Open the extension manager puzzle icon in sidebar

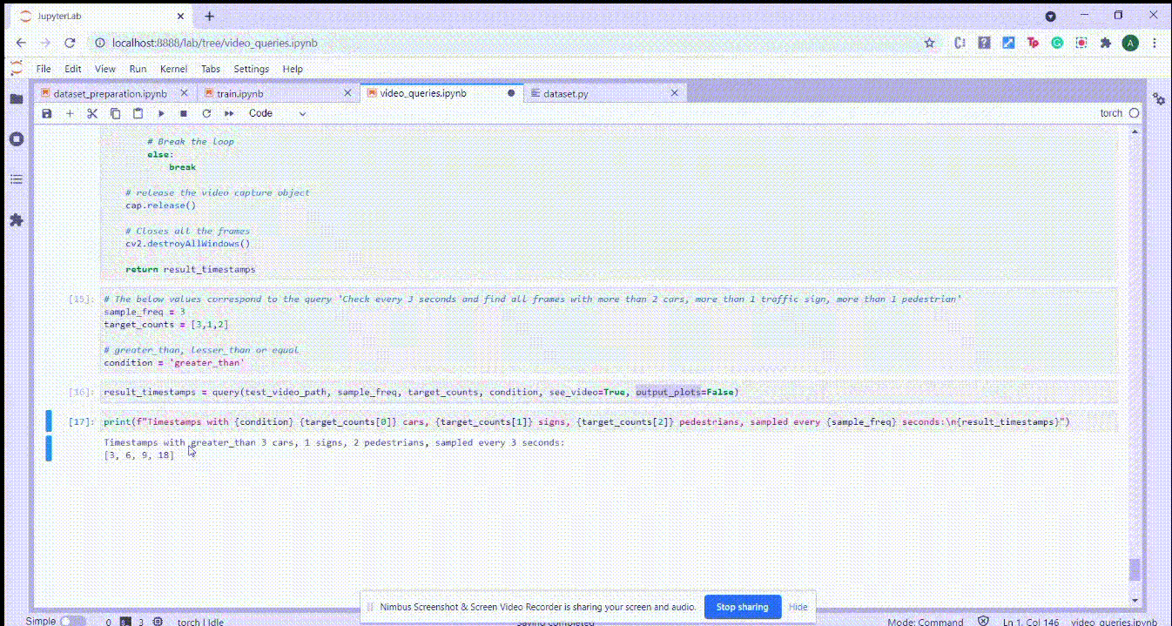(16, 220)
